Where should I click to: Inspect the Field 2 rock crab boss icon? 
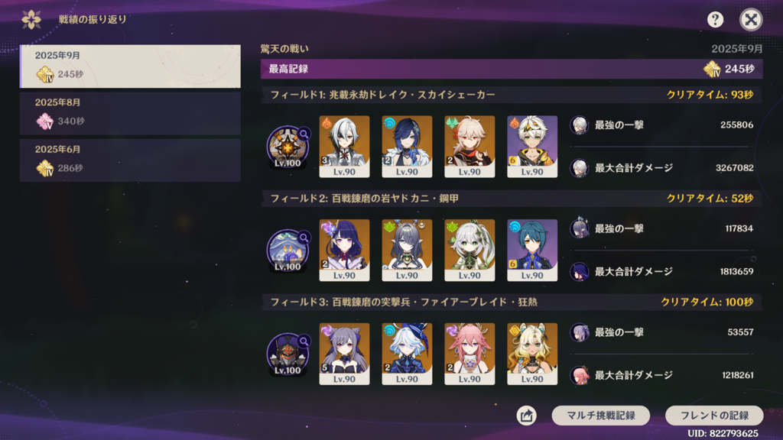click(288, 251)
